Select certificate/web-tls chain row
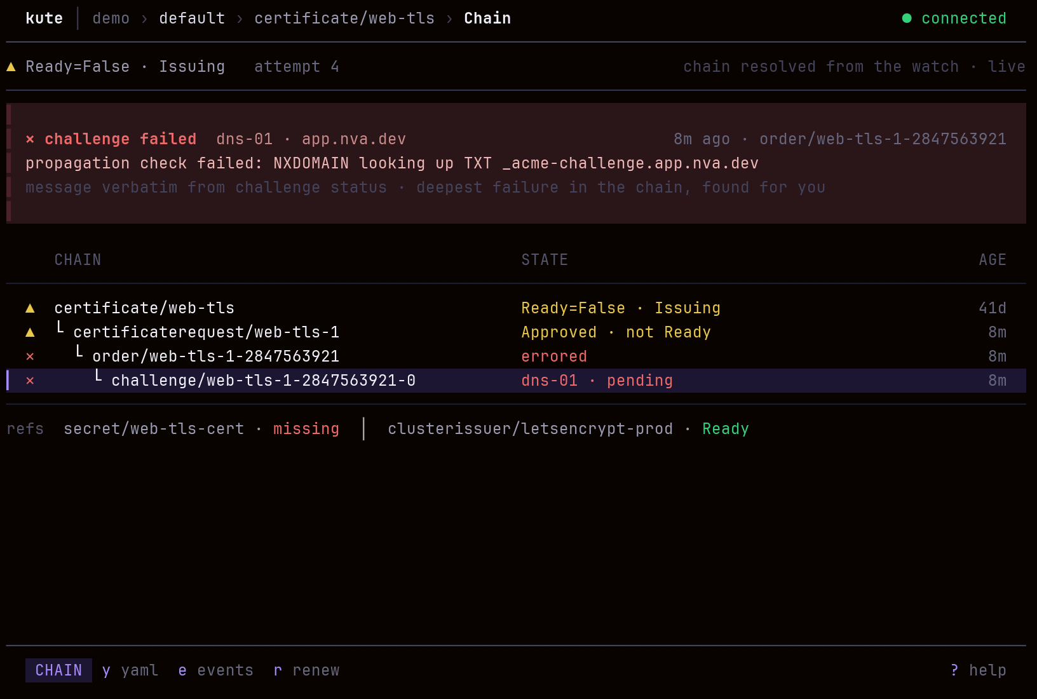Viewport: 1037px width, 699px height. coord(516,308)
